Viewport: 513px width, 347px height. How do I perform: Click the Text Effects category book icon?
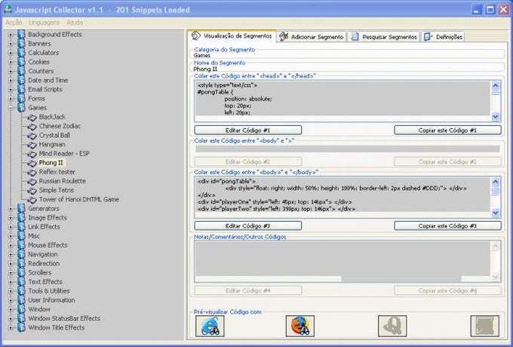pos(21,281)
